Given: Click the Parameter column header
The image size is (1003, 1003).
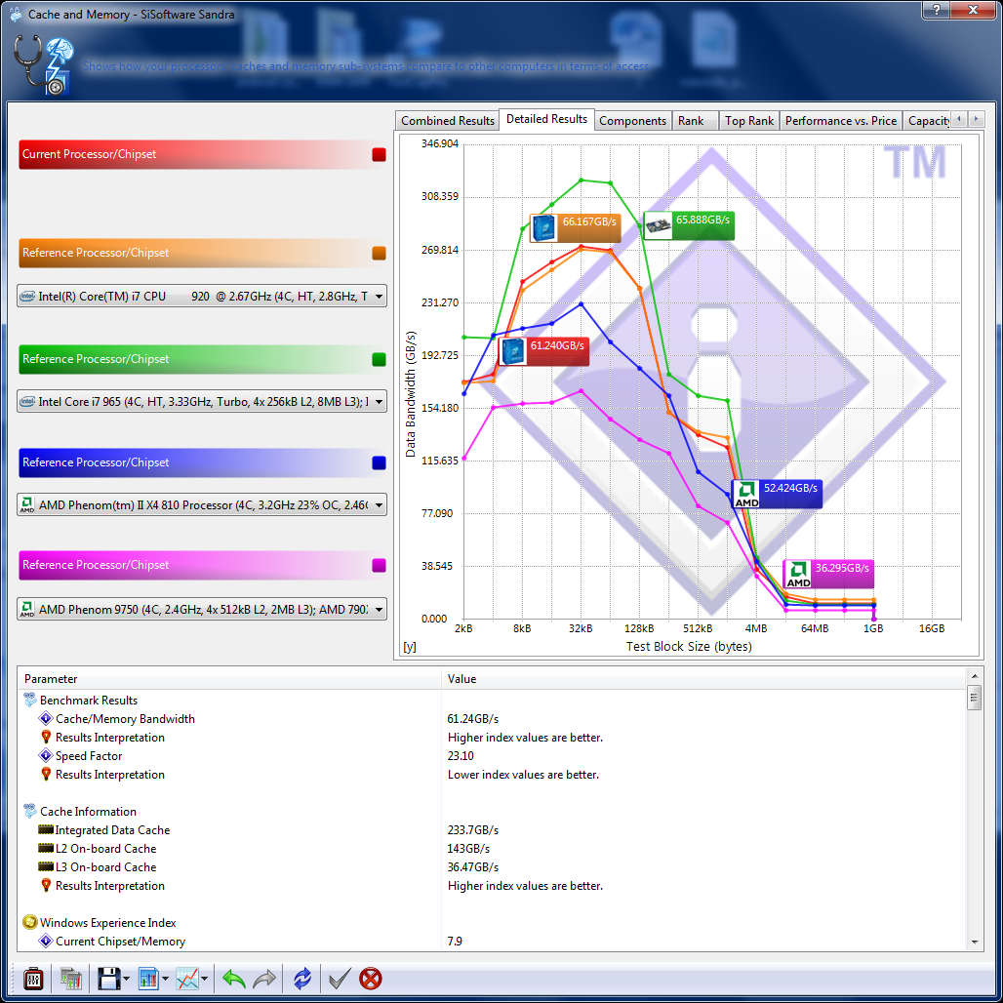Looking at the screenshot, I should 229,679.
